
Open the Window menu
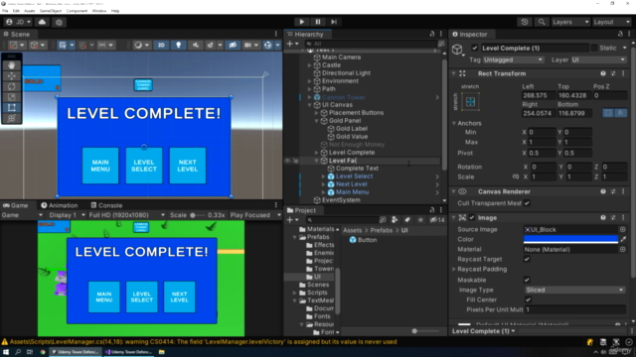(x=99, y=11)
